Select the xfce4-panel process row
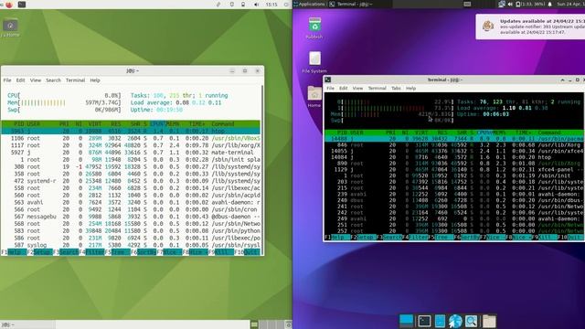The image size is (585, 329). click(x=454, y=169)
